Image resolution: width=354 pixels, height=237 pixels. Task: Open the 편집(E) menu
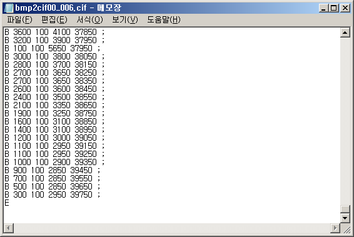[54, 20]
